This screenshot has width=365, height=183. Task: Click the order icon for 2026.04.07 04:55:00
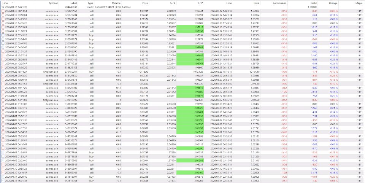pos(3,148)
